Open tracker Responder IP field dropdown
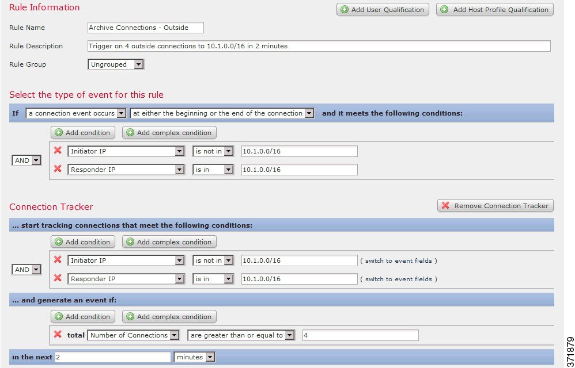Viewport: 575px width, 368px height. (x=126, y=279)
